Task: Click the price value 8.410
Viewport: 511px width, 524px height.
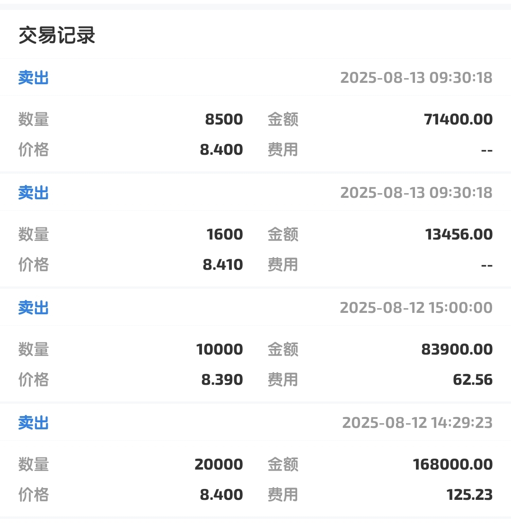Action: coord(222,265)
